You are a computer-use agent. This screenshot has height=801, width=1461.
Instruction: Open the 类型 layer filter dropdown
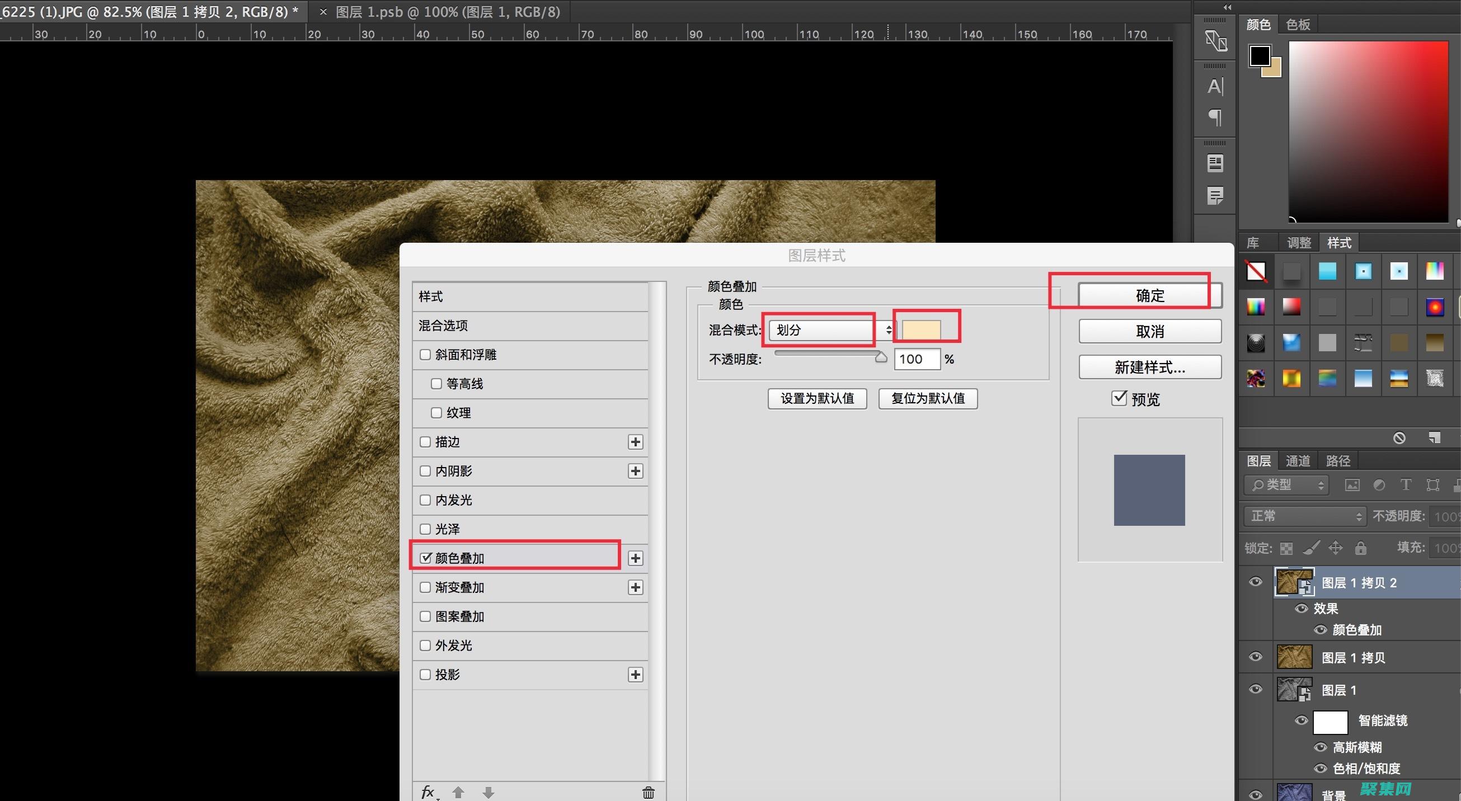pyautogui.click(x=1286, y=484)
